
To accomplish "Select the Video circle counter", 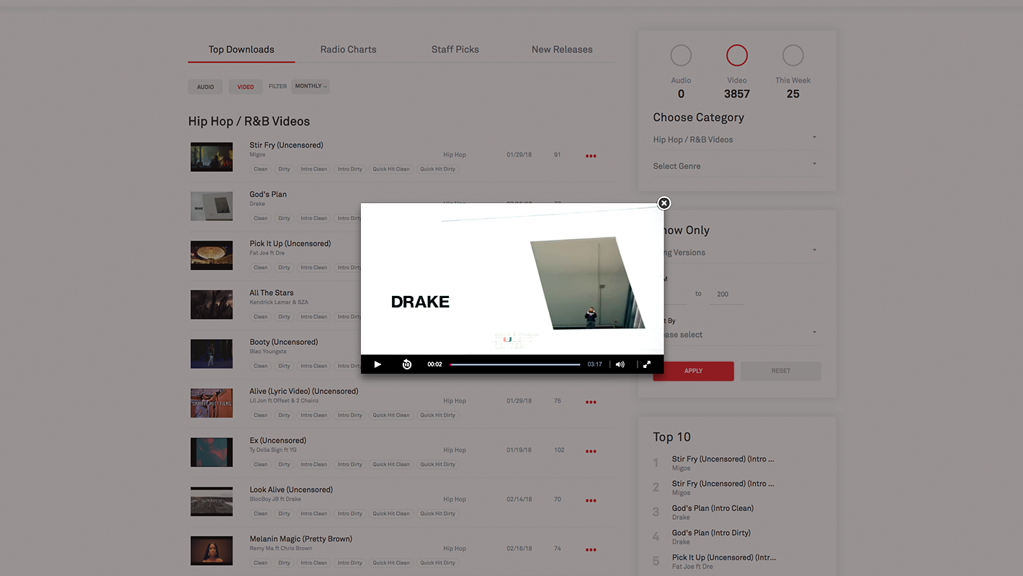I will pyautogui.click(x=737, y=55).
